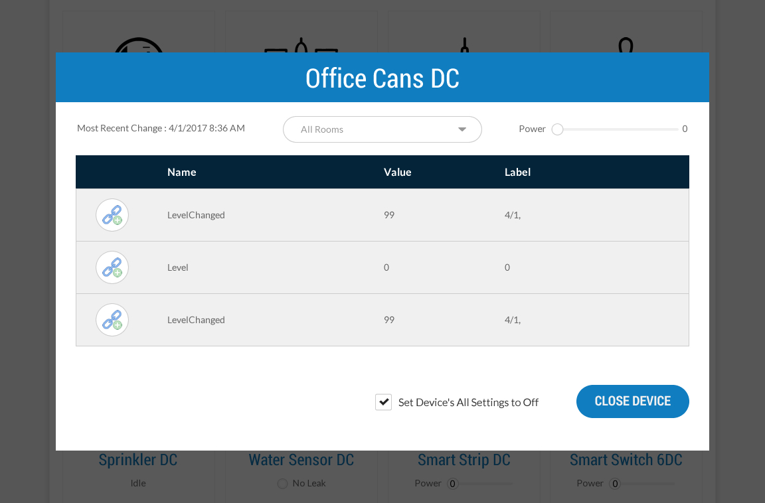Click the Value column header
This screenshot has width=765, height=503.
(397, 172)
